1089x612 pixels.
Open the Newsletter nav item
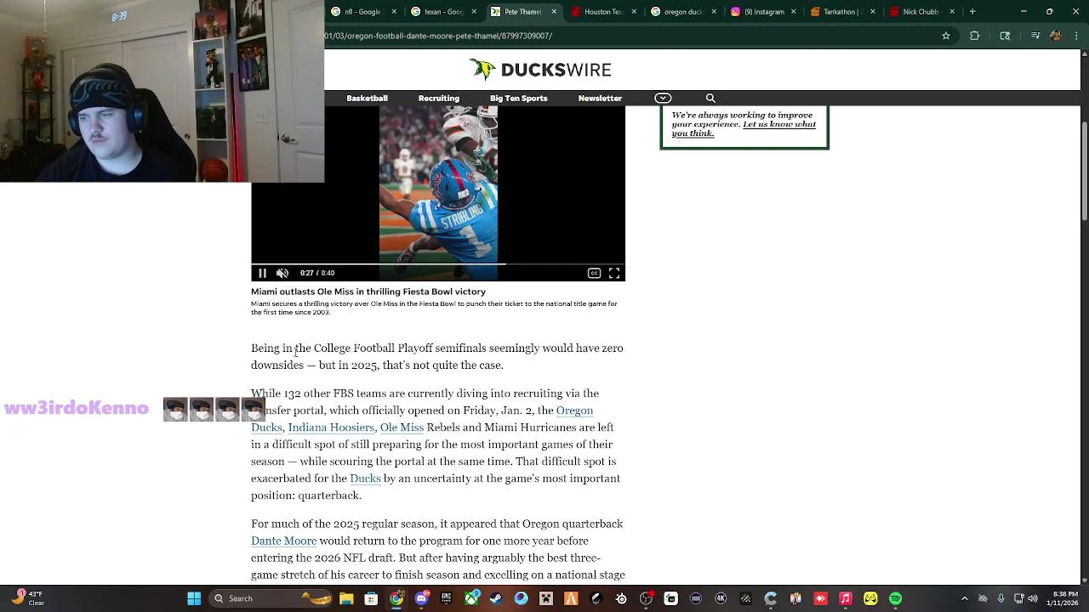coord(600,99)
